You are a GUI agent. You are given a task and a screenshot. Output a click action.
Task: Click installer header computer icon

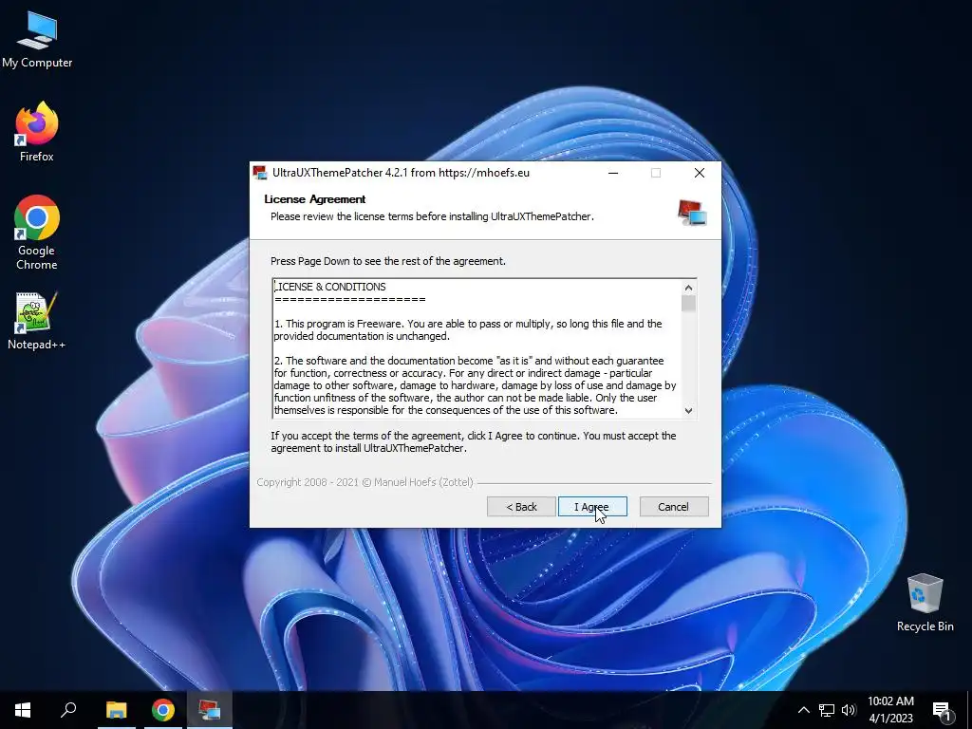[692, 213]
